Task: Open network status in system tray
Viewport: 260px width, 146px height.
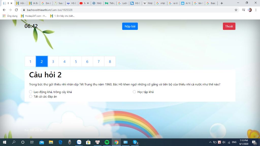Action: click(229, 142)
